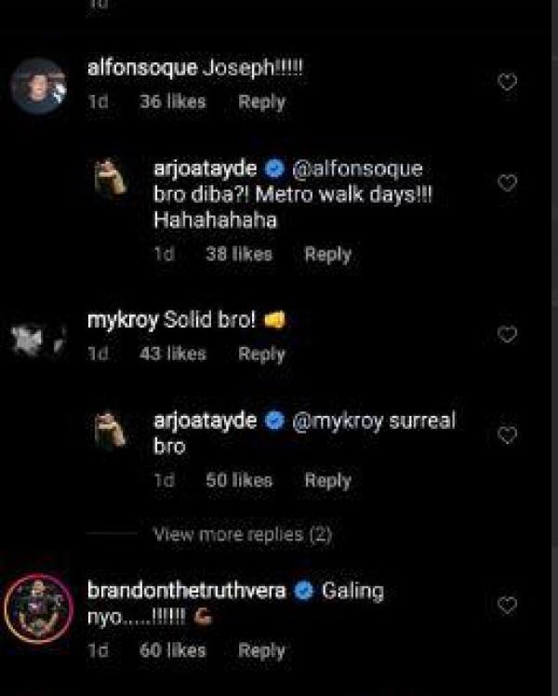558x696 pixels.
Task: Expand "View more replies (2)"
Action: 243,534
